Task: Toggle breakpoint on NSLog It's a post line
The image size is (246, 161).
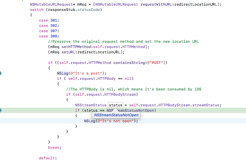Action: click(1, 73)
